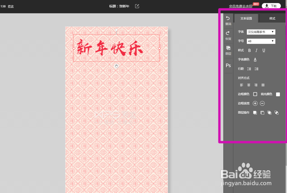This screenshot has width=287, height=193.
Task: Switch to the 文本设置 tab
Action: 246,18
